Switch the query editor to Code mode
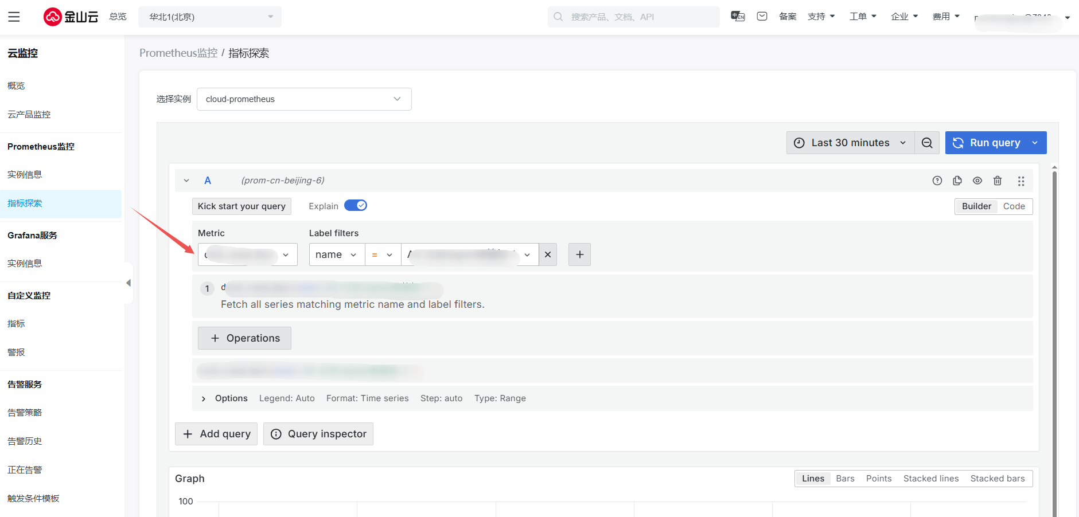The width and height of the screenshot is (1079, 517). [x=1014, y=206]
